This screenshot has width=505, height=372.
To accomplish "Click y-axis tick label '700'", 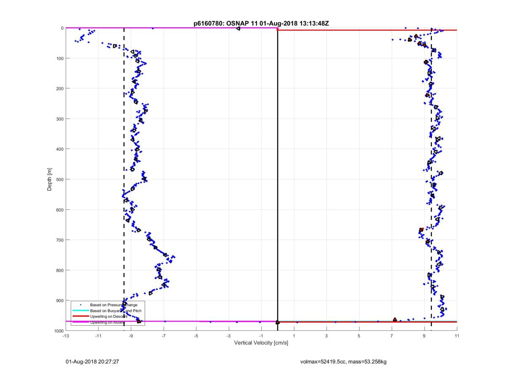I will [60, 240].
